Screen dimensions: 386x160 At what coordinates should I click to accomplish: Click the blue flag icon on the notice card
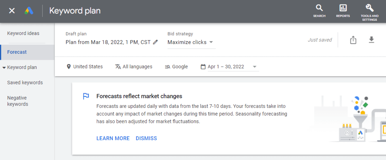click(x=86, y=96)
